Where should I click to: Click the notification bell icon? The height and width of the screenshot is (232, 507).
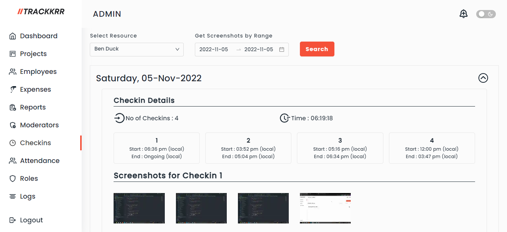pyautogui.click(x=463, y=14)
